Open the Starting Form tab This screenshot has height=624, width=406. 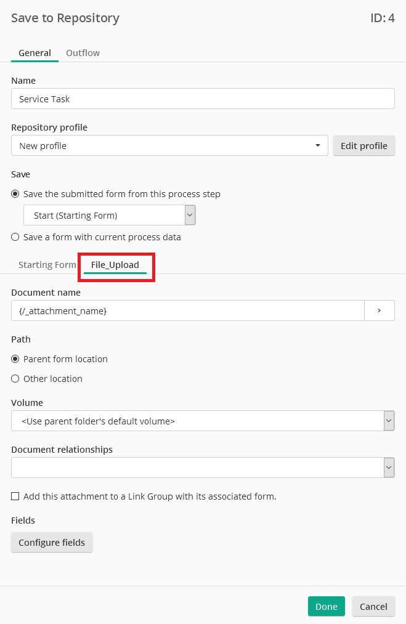pos(47,265)
